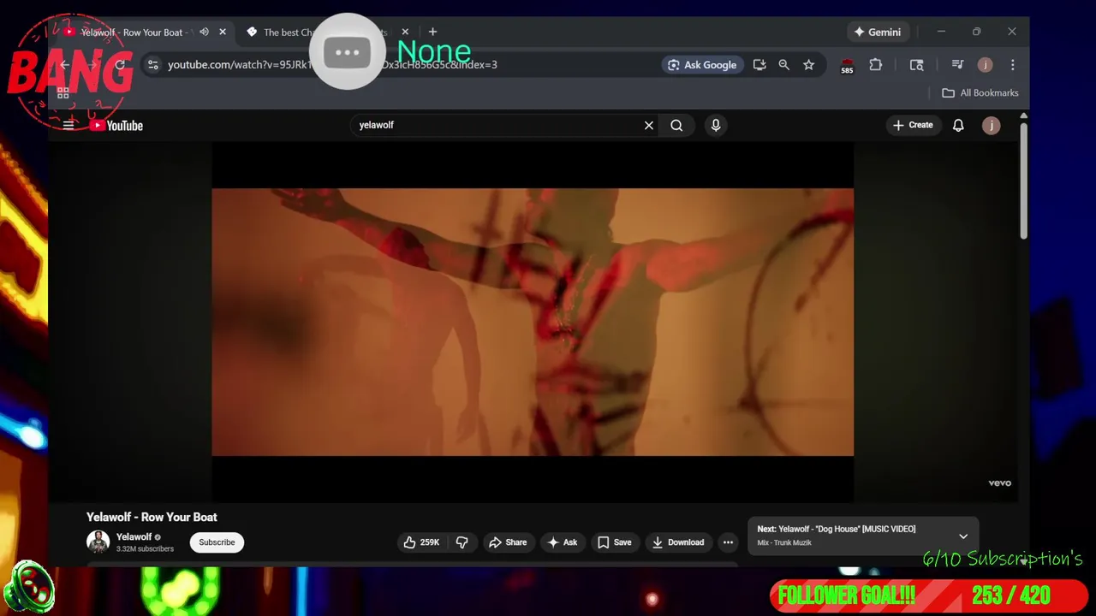Dislike the video with thumbs down
1096x616 pixels.
coord(462,542)
